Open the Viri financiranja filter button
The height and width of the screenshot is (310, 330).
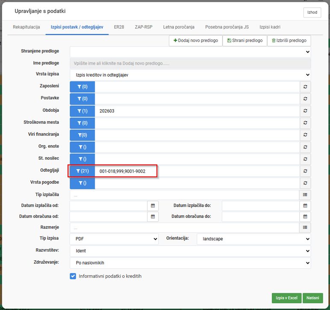[x=82, y=135]
